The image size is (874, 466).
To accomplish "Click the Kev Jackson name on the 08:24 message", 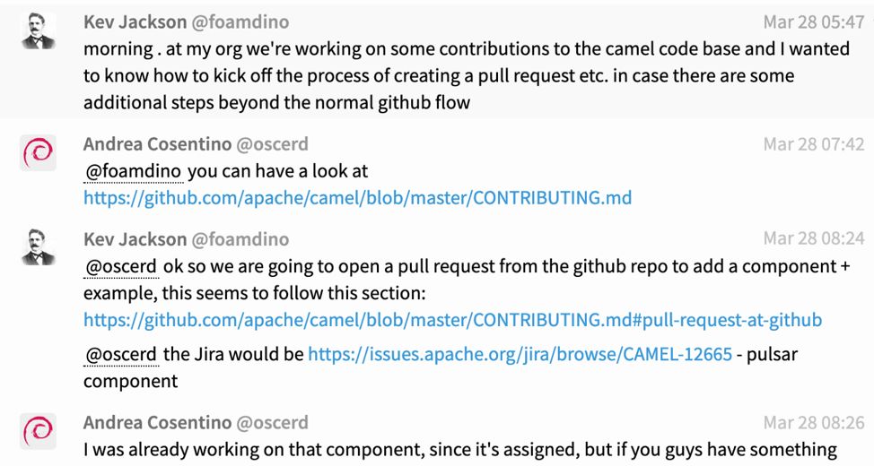I will click(x=134, y=239).
